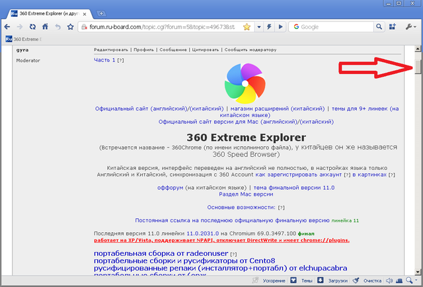
Task: Toggle sound with speaker icon in status bar
Action: [389, 280]
